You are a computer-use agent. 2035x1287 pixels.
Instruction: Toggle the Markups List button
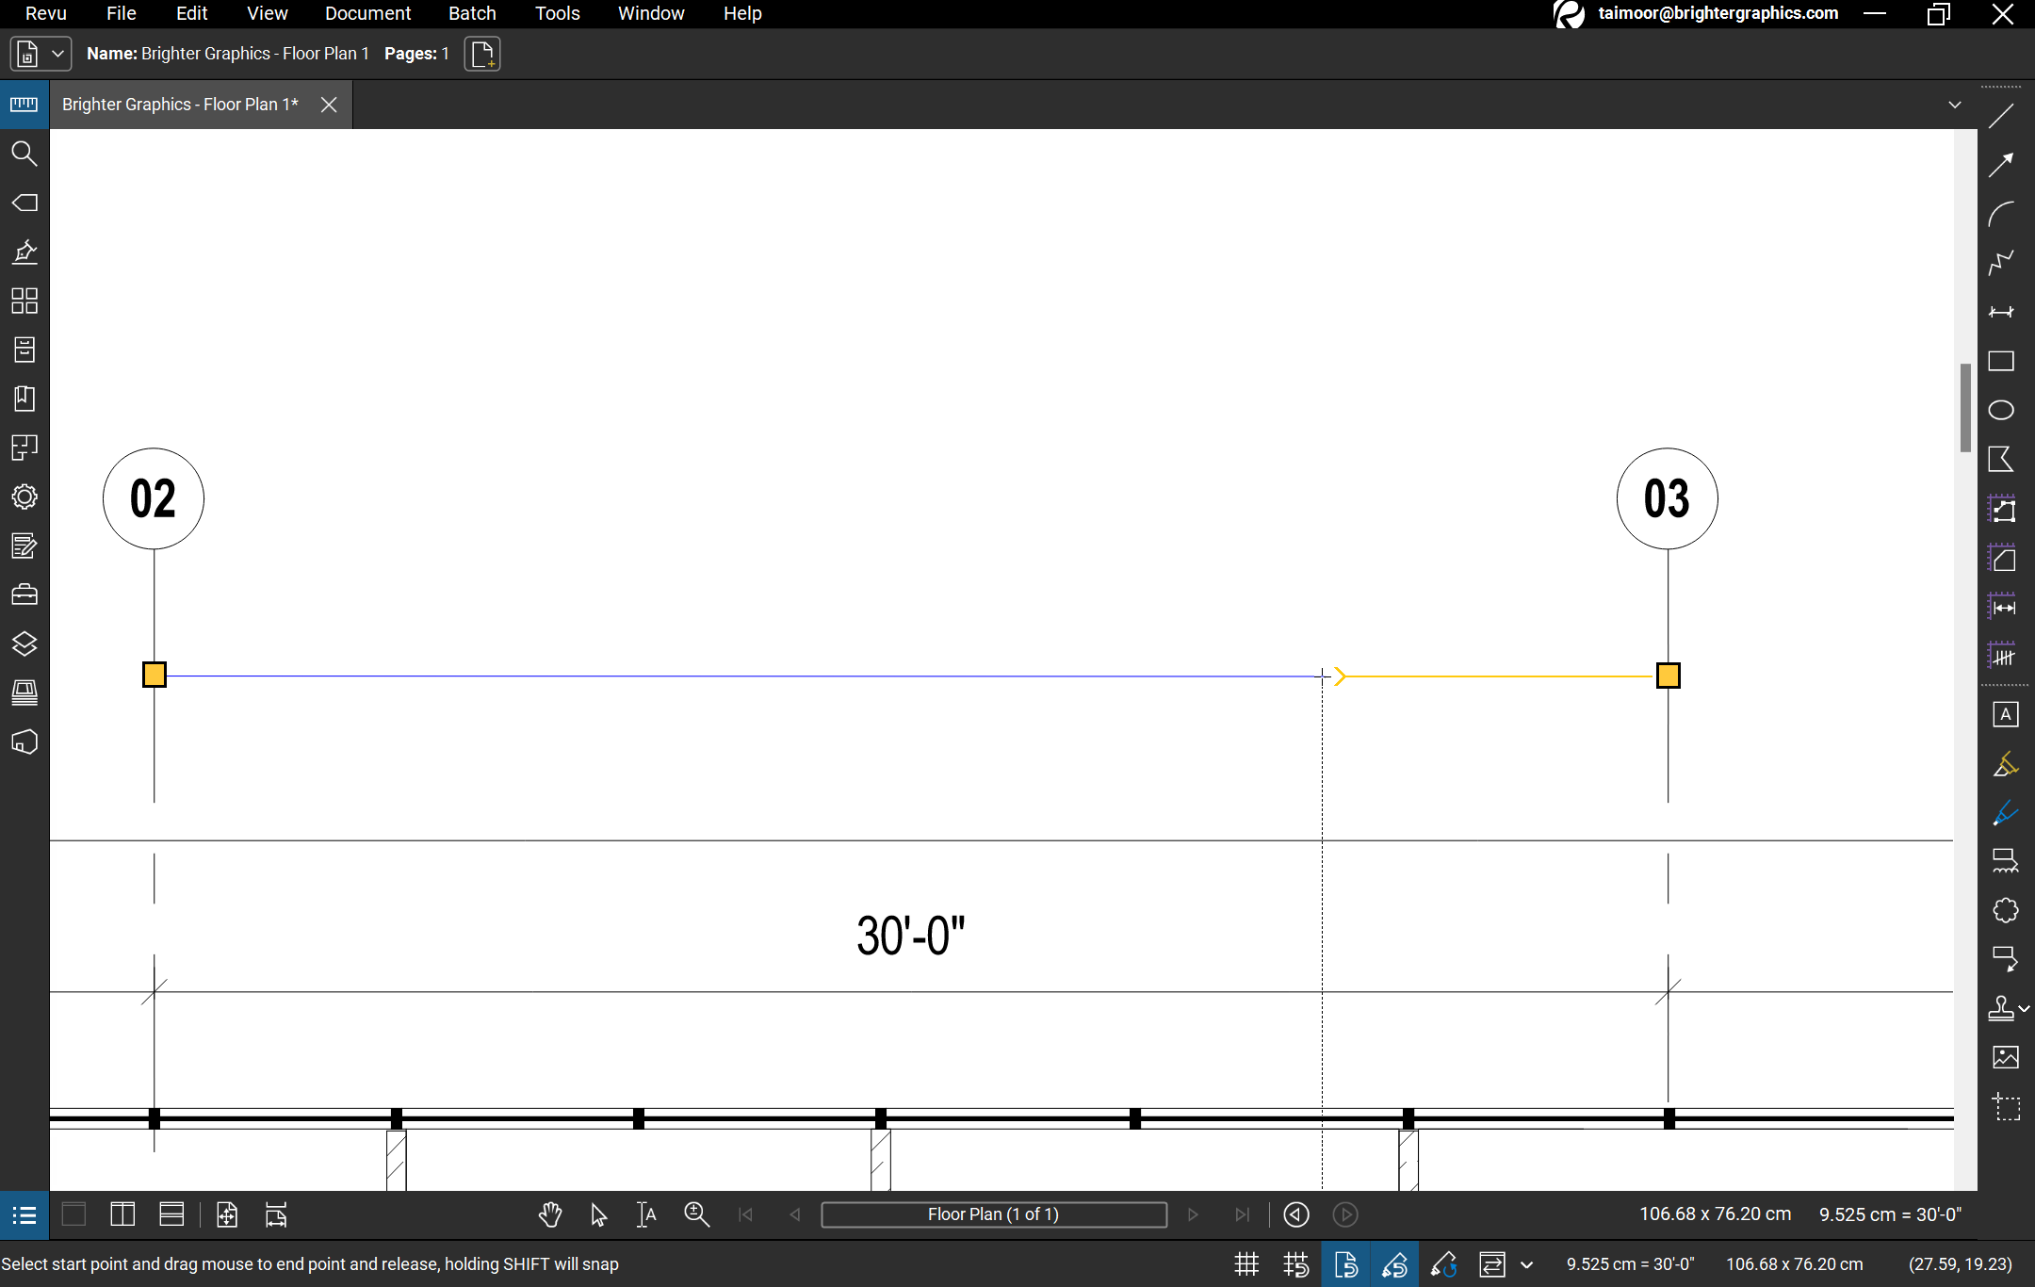[x=24, y=1215]
